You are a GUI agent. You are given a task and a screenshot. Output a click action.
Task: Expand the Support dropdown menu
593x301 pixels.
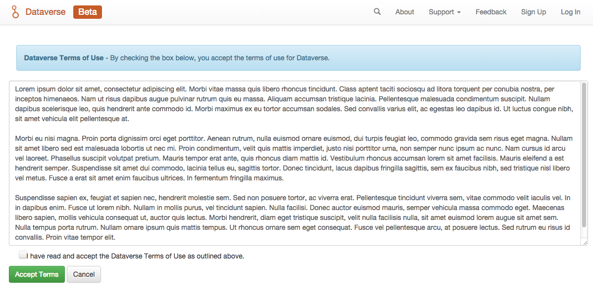[x=445, y=12]
